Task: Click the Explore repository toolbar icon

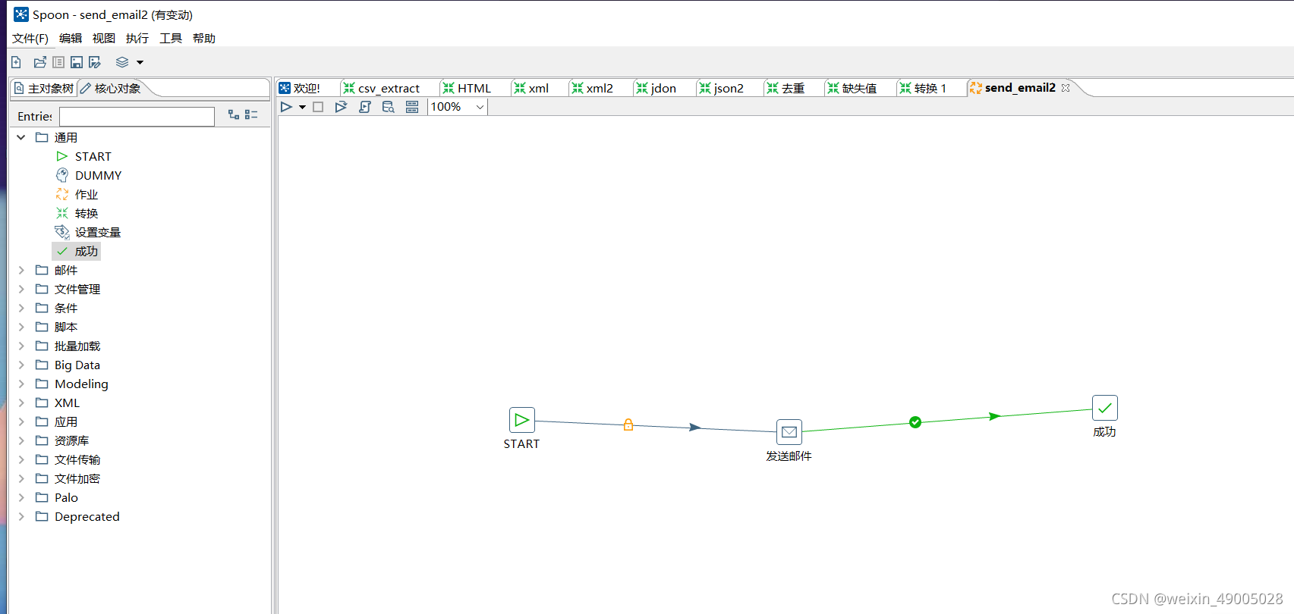Action: (58, 62)
